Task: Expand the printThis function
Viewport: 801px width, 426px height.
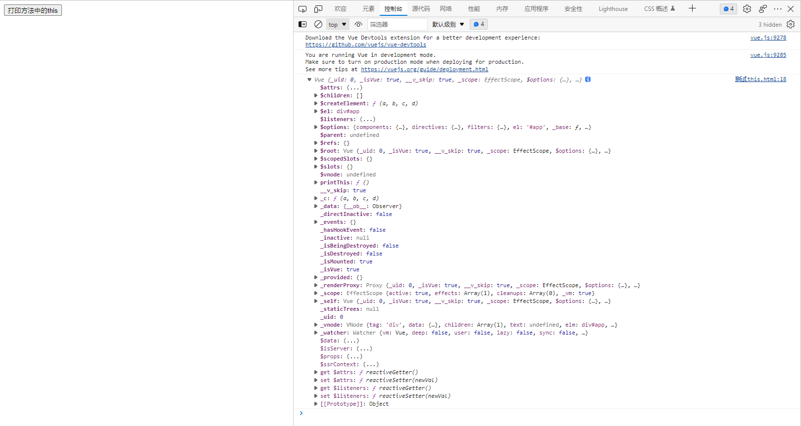Action: coord(316,182)
